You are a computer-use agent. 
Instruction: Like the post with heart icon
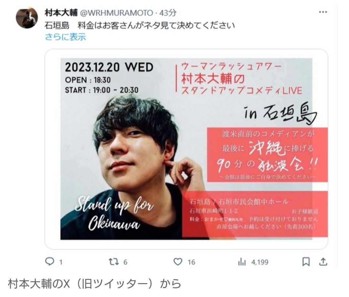[178, 262]
